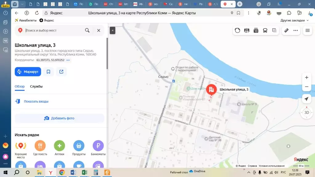Open a new browser tab with plus button

[240, 4]
